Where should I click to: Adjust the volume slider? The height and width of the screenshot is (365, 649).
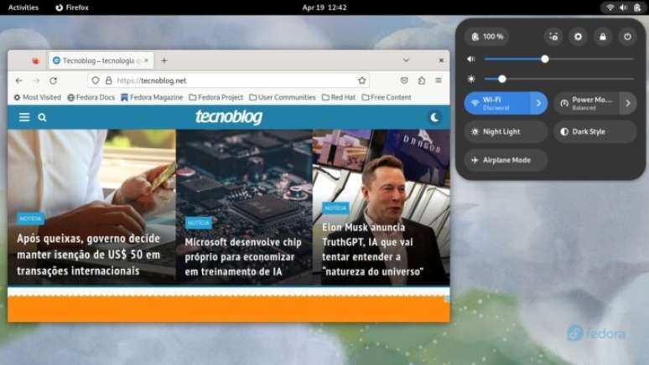(558, 59)
